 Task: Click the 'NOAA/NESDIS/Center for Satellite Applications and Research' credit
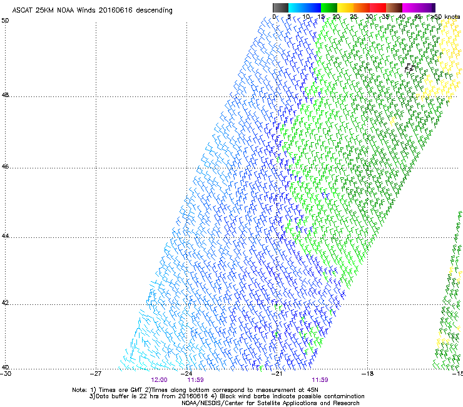pyautogui.click(x=270, y=403)
